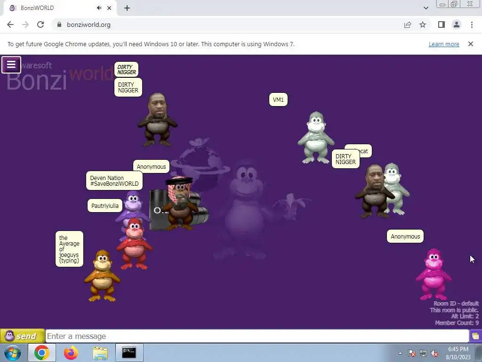Show hidden system tray icons

[400, 353]
